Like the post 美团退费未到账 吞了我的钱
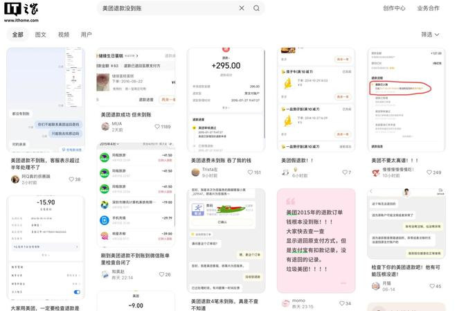The height and width of the screenshot is (311, 457). pos(250,172)
